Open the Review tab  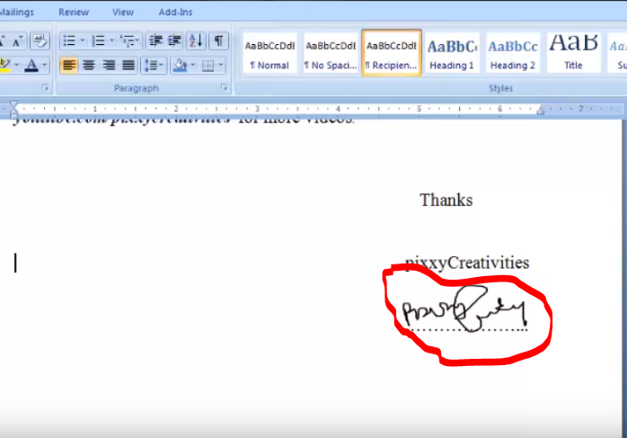(x=74, y=12)
